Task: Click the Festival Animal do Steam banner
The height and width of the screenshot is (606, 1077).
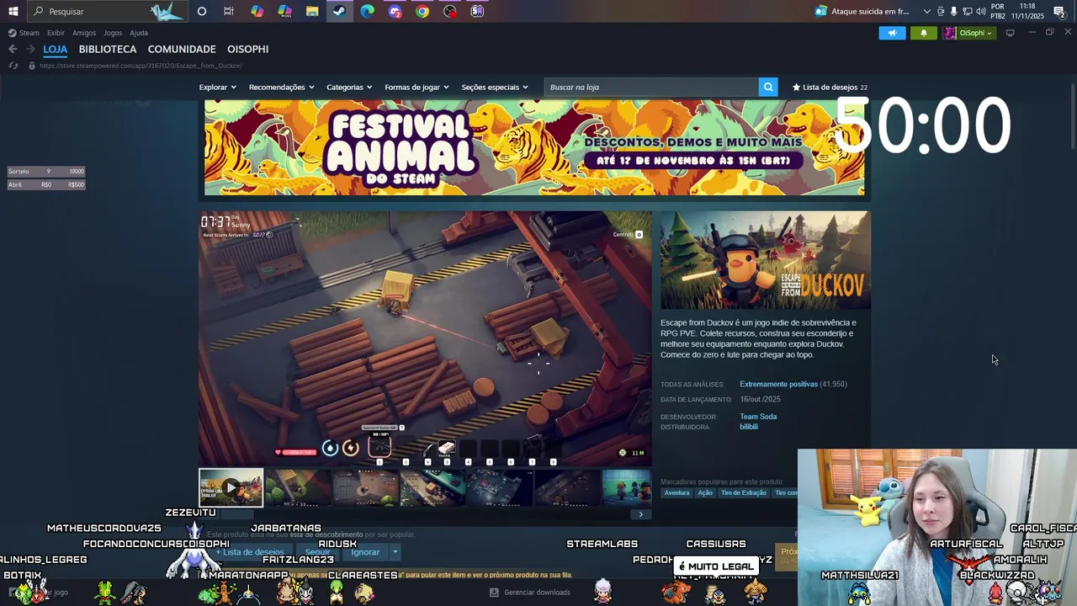Action: tap(534, 147)
